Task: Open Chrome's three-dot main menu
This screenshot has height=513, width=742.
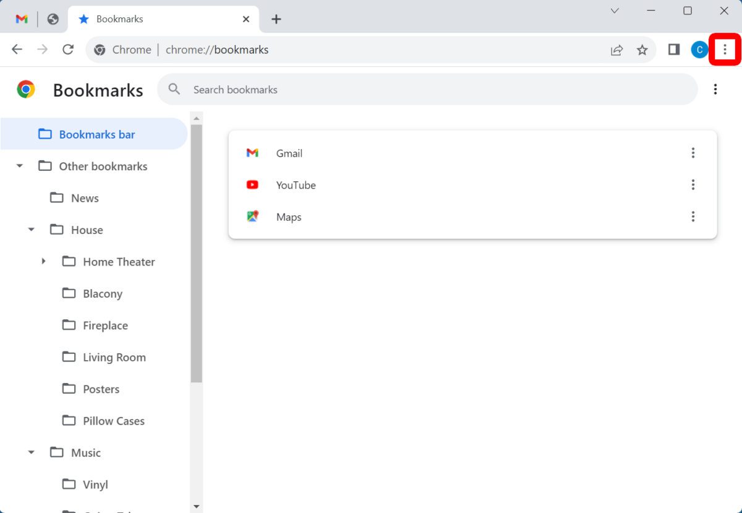Action: pyautogui.click(x=725, y=50)
